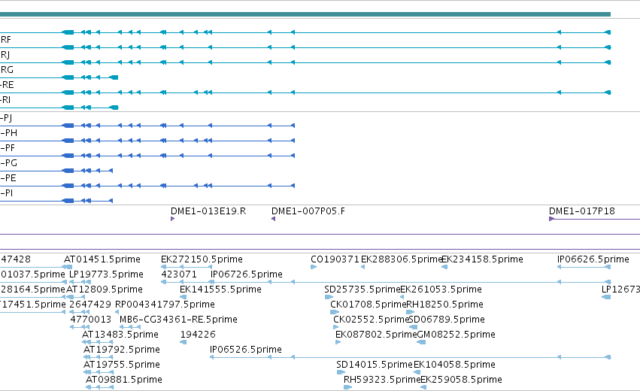Click the LP19773.5prime EST label

click(x=106, y=274)
